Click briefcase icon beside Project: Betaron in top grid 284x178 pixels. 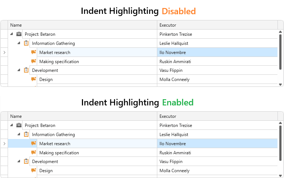19,34
